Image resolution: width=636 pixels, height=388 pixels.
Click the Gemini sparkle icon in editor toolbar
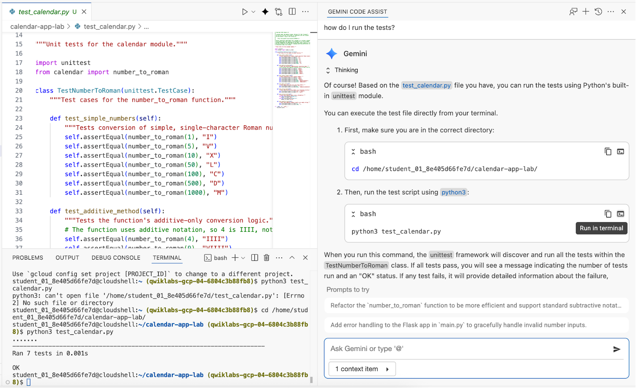pos(265,12)
